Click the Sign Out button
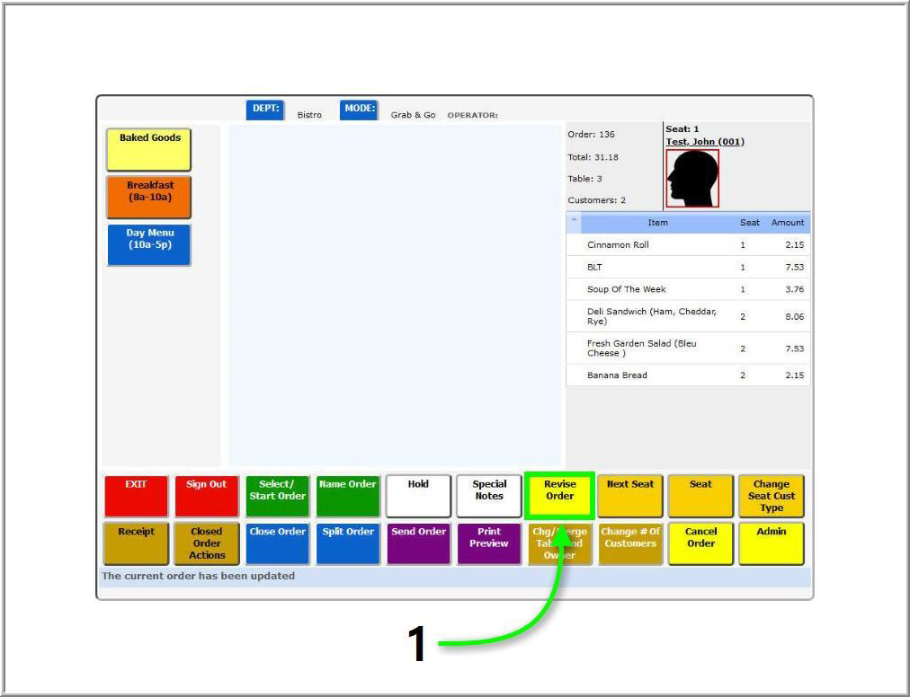The height and width of the screenshot is (697, 910). point(206,496)
